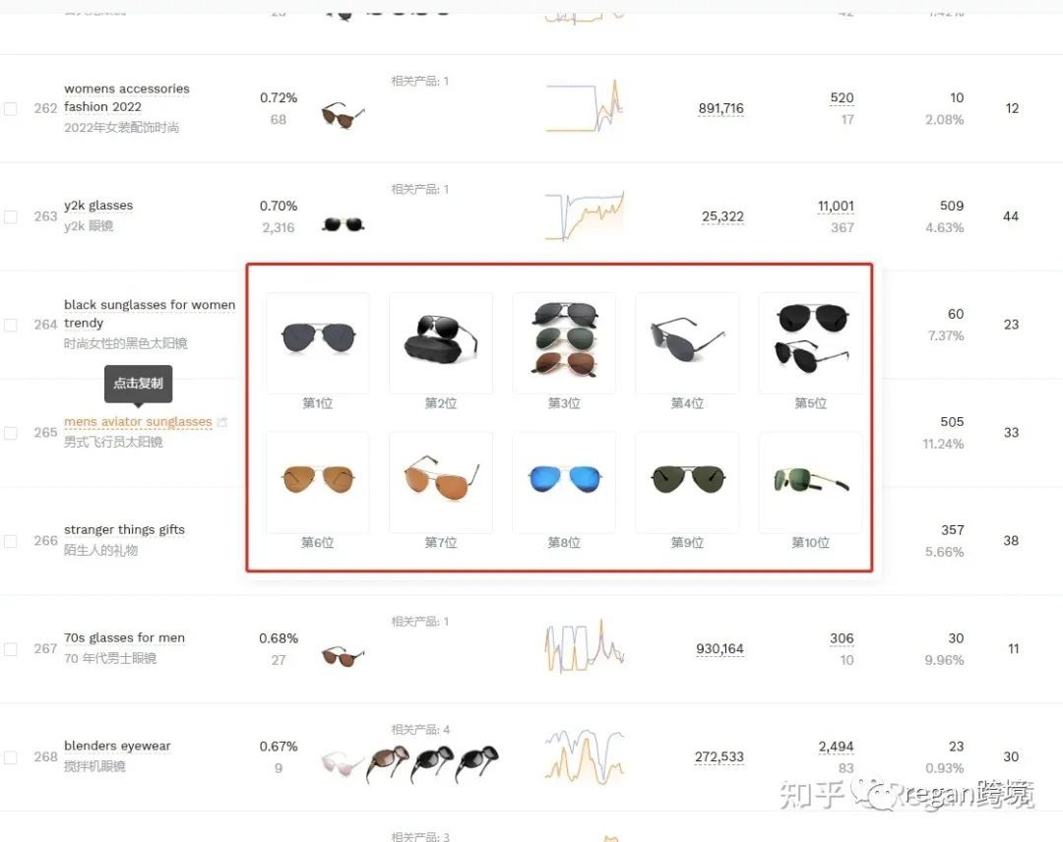
Task: Tick the checkbox for row 262
Action: pos(11,108)
